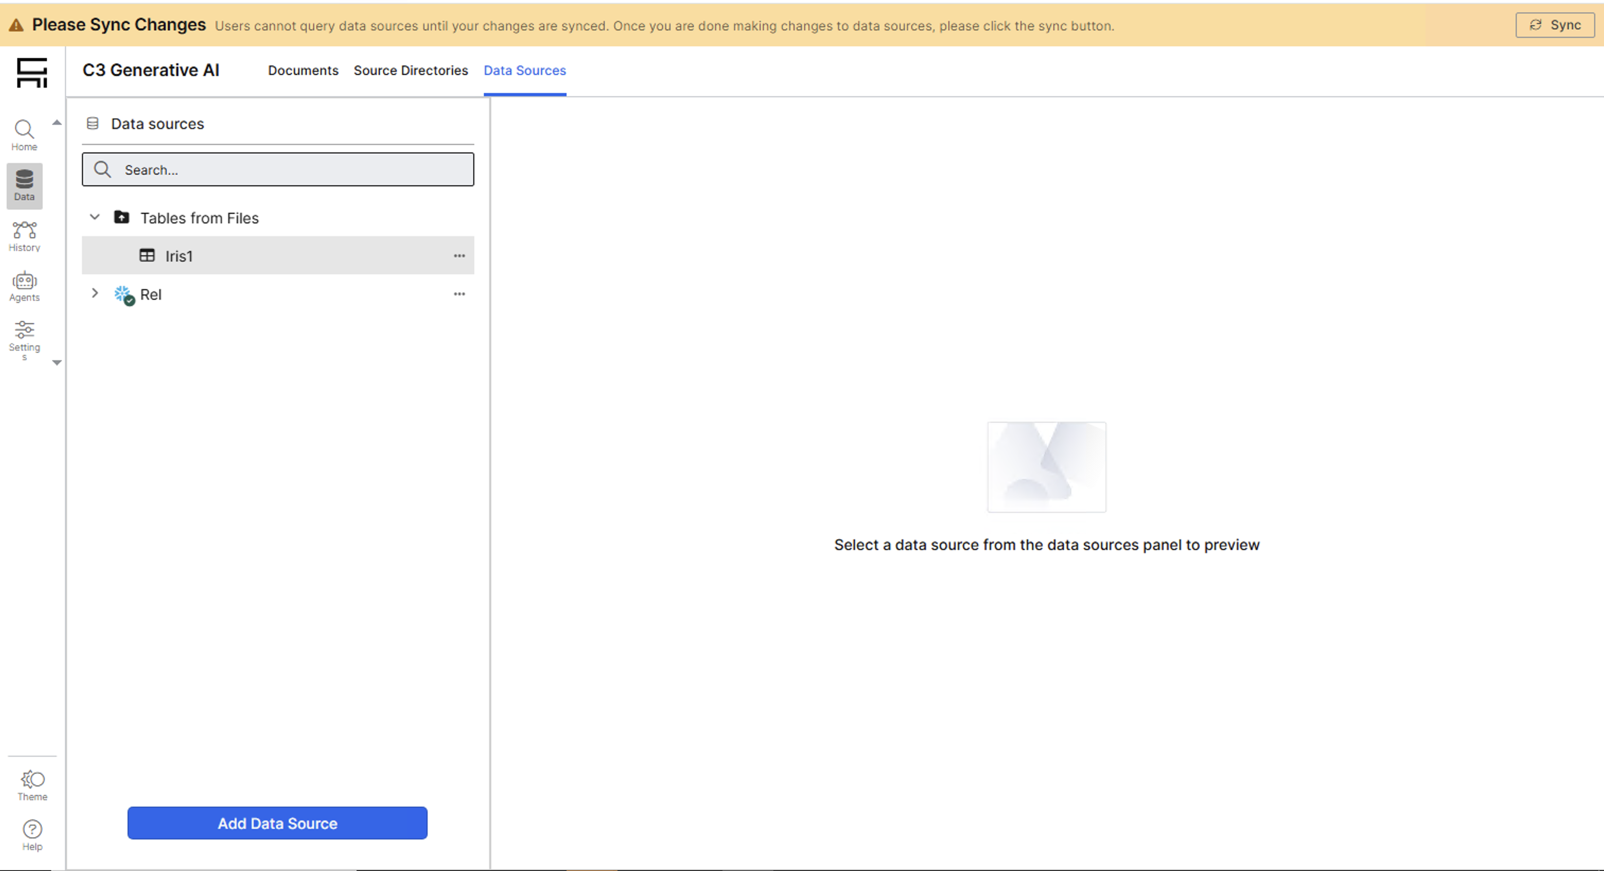Click the Add Data Source button
This screenshot has height=871, width=1604.
pos(277,822)
